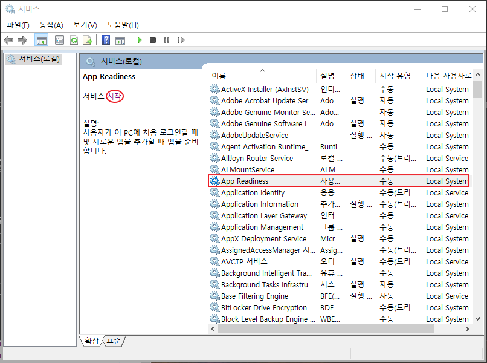Click horizontal scrollbar right arrow

pos(468,329)
